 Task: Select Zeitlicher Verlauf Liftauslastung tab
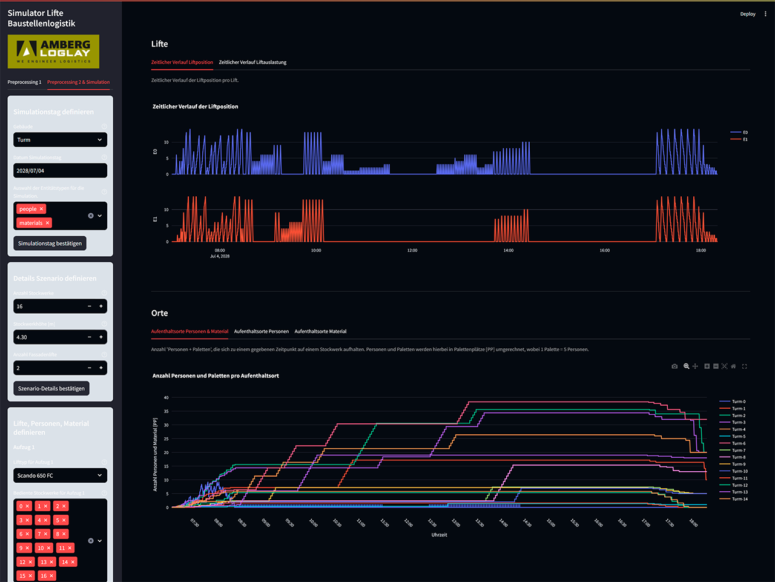coord(252,62)
